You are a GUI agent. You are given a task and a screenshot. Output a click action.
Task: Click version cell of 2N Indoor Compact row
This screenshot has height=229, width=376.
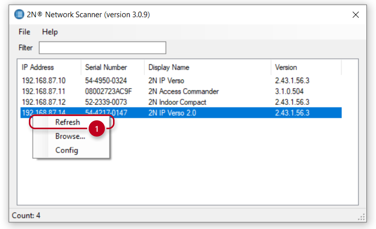[x=292, y=102]
